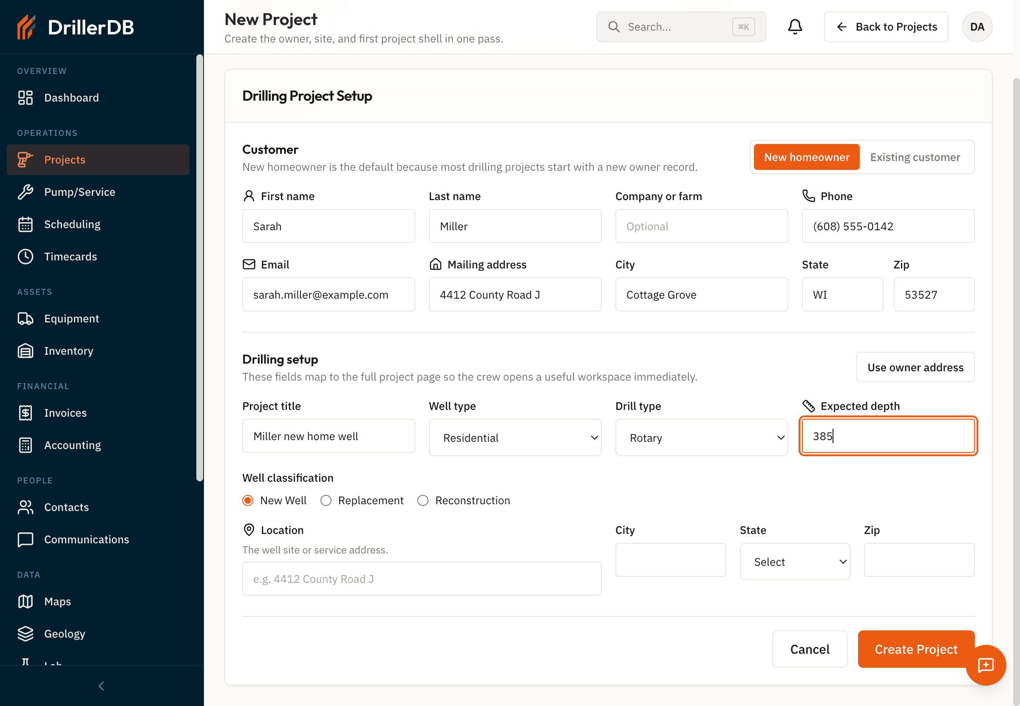The height and width of the screenshot is (706, 1020).
Task: Expand the Drill type dropdown
Action: pos(701,438)
